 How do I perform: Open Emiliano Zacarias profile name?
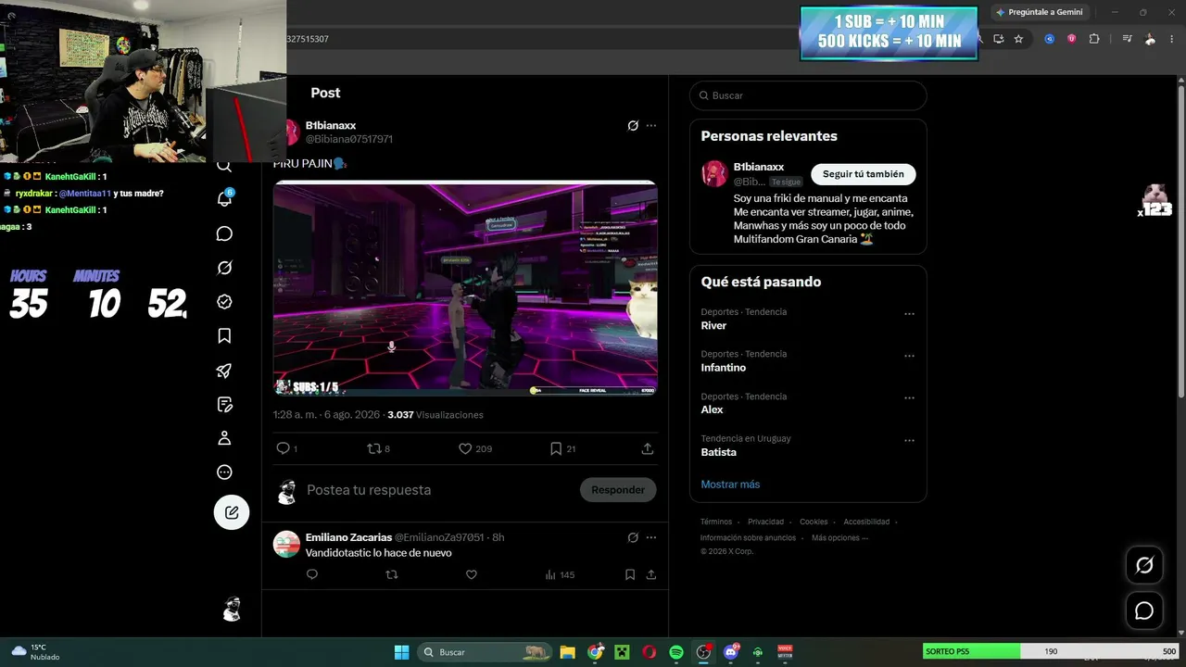pyautogui.click(x=348, y=537)
